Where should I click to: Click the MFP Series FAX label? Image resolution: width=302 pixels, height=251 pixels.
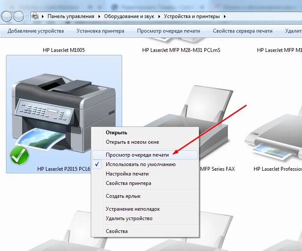point(217,169)
